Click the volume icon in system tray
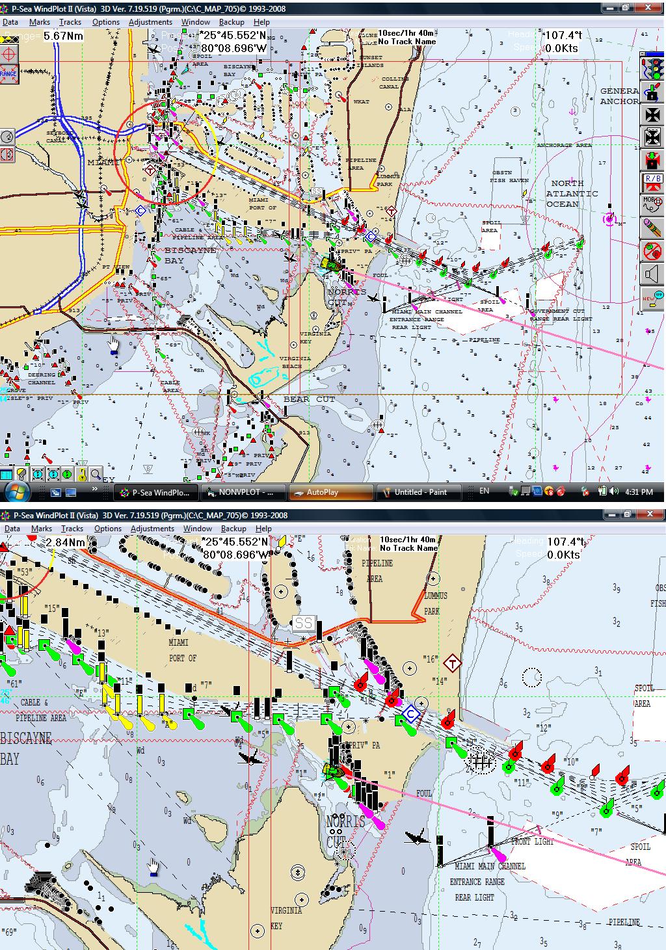 [x=613, y=491]
